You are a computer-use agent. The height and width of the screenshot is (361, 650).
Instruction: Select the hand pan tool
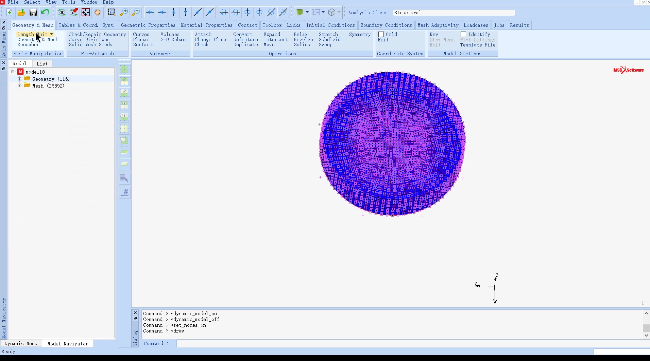pos(98,13)
